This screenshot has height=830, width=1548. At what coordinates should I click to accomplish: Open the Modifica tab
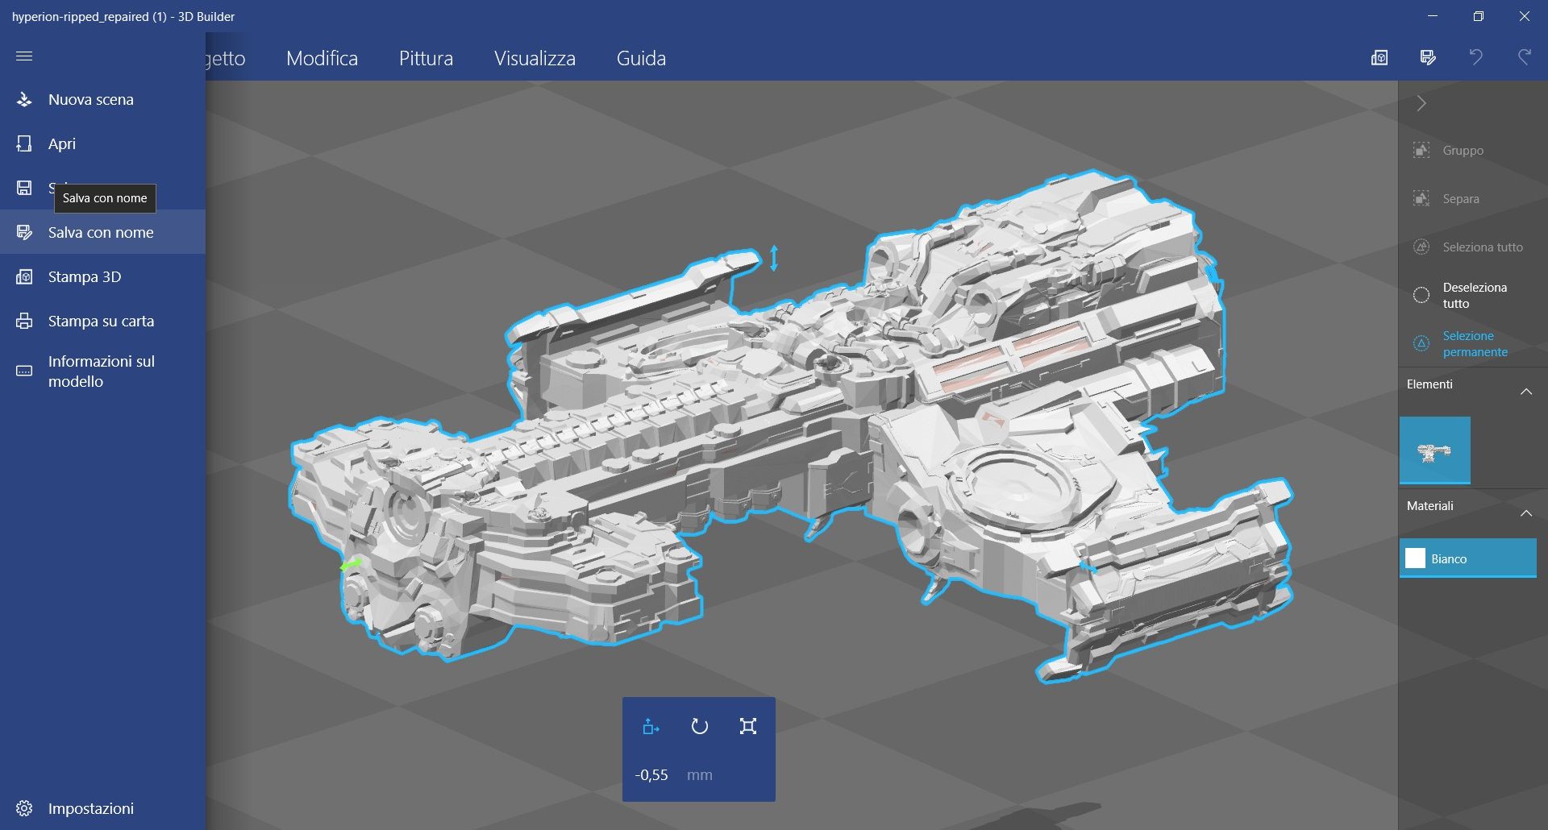click(x=322, y=58)
